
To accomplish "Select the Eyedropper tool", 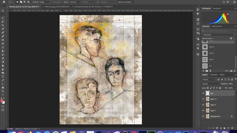I will 3,29.
